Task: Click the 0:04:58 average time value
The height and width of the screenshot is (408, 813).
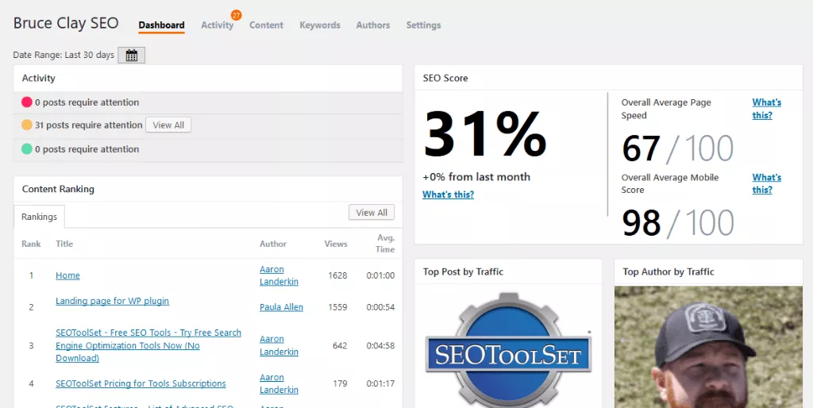Action: 380,345
